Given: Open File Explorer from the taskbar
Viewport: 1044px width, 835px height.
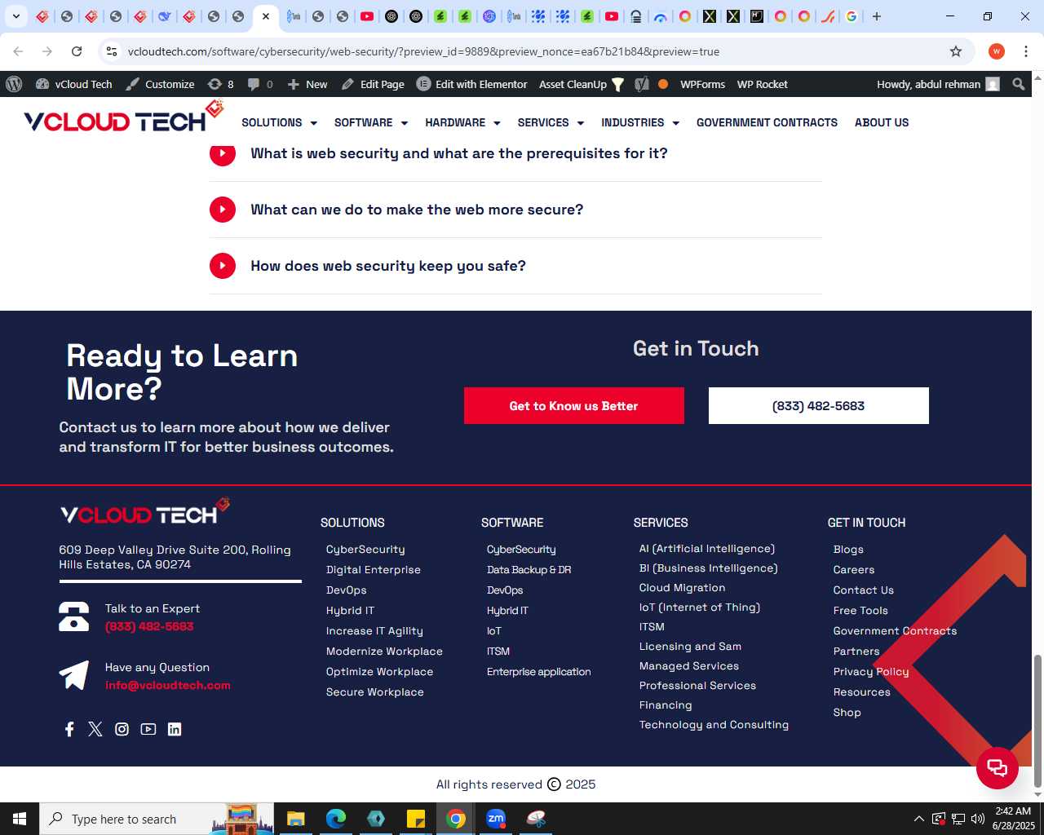Looking at the screenshot, I should [x=295, y=819].
